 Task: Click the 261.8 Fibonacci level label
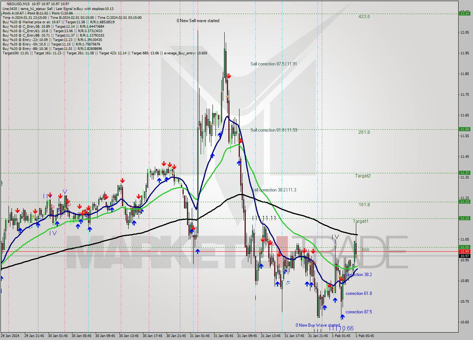[x=364, y=132]
